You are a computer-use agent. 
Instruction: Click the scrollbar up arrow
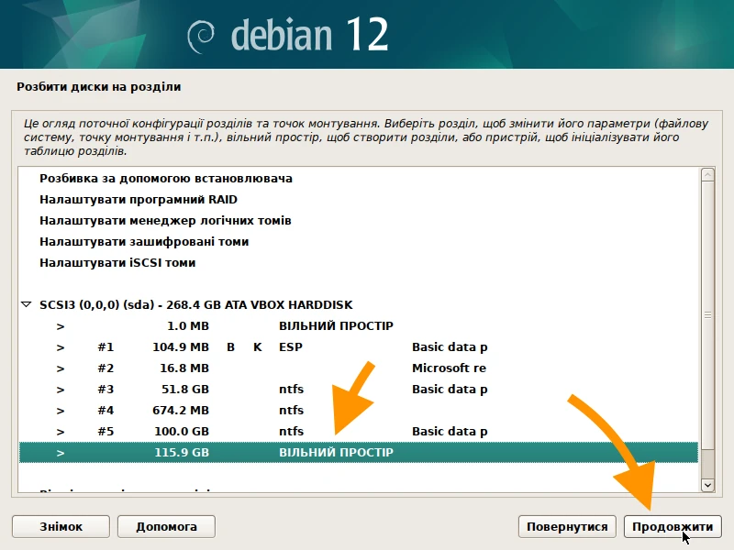tap(707, 175)
